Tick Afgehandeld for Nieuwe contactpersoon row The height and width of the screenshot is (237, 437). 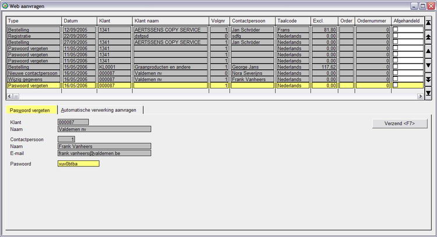tap(395, 73)
